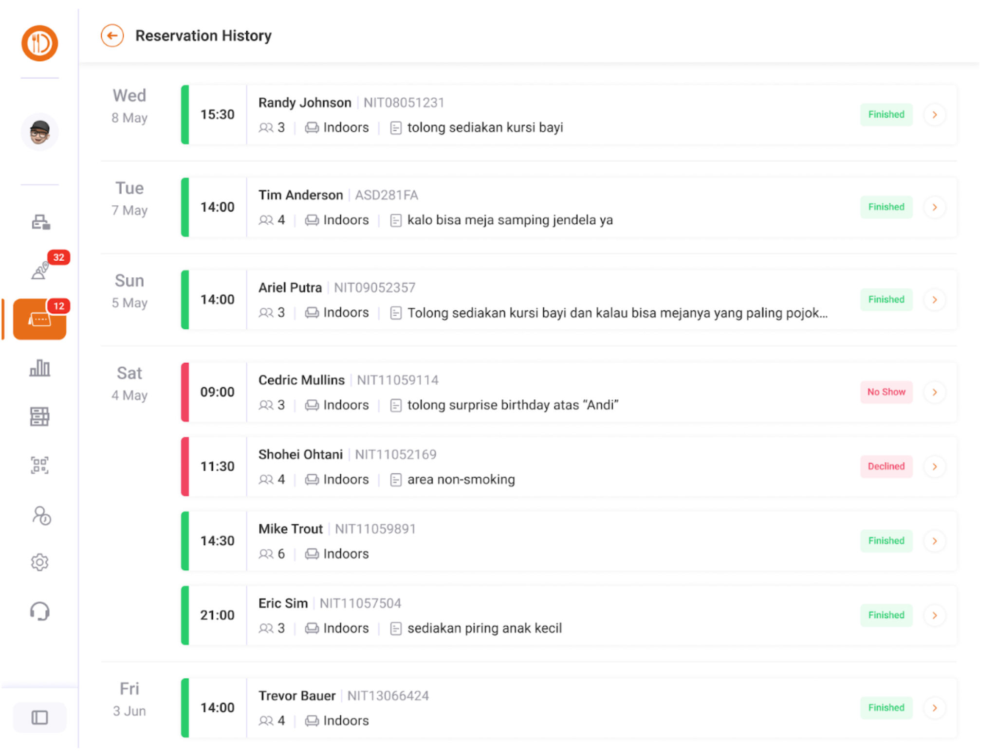Click the No Show status badge
997x754 pixels.
[x=886, y=392]
